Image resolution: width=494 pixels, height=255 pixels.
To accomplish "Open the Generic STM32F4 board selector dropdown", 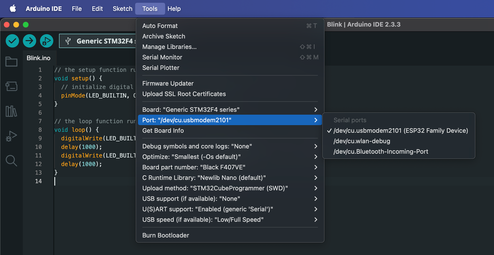I will (x=98, y=41).
